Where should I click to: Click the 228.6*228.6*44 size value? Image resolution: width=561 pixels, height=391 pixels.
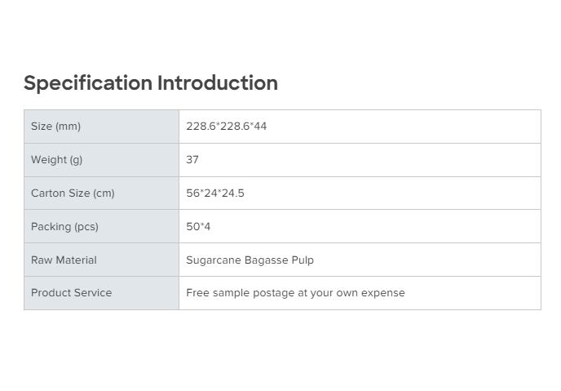pos(226,127)
